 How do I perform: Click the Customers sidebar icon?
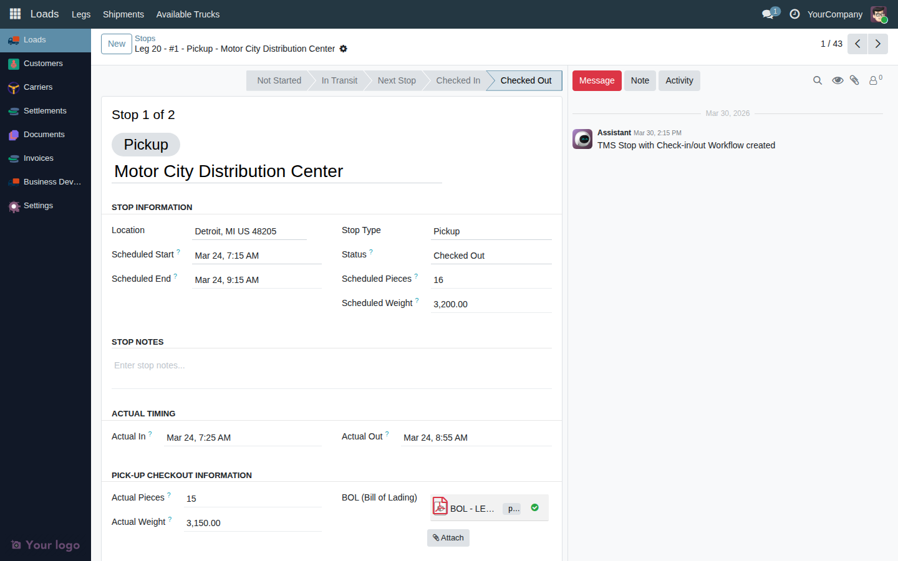coord(14,64)
